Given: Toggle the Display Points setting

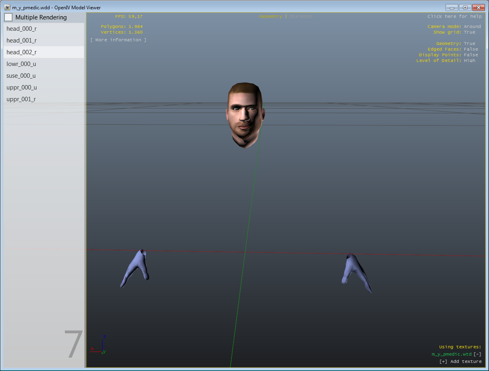Looking at the screenshot, I should point(470,55).
